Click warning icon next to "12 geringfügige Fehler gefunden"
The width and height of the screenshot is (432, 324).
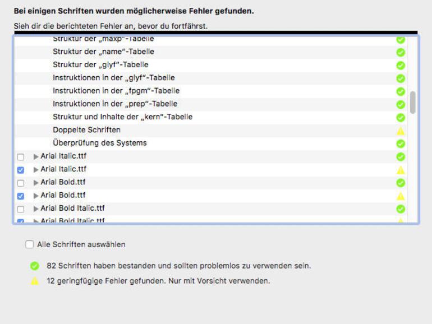[35, 281]
